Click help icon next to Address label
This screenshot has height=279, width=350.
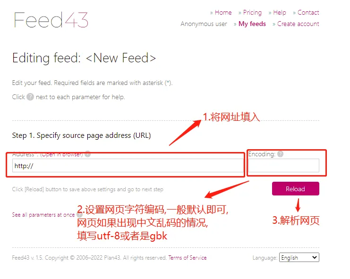(88, 154)
